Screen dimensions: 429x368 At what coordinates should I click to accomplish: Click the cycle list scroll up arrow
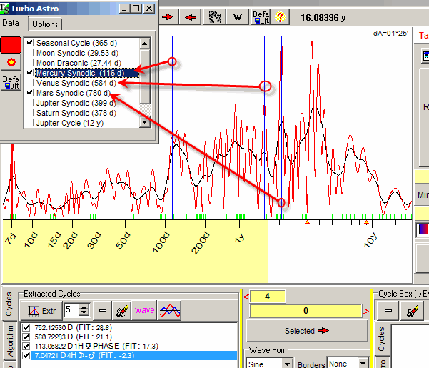(144, 44)
